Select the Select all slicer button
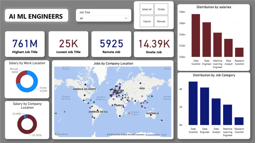The height and width of the screenshot is (143, 255). point(147,9)
